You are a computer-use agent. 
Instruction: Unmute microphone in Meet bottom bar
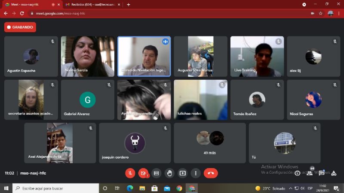click(130, 173)
